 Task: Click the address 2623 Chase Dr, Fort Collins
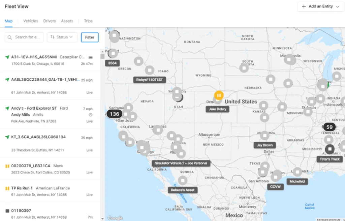40,172
